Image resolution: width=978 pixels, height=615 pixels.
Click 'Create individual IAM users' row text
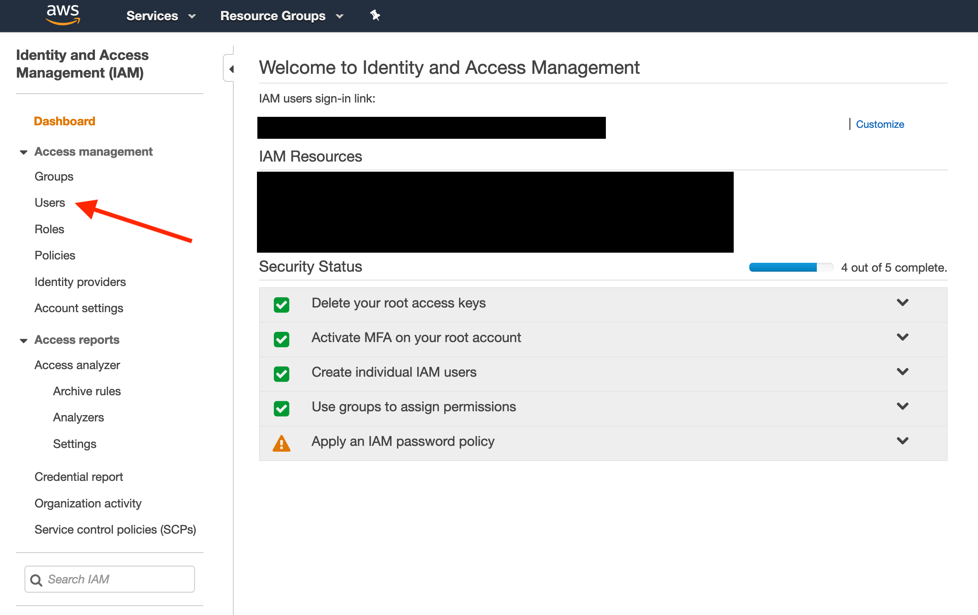[x=394, y=372]
